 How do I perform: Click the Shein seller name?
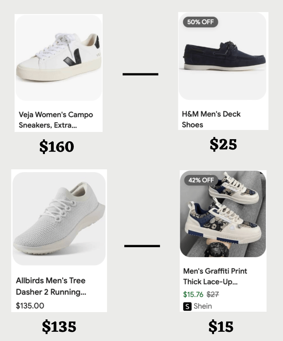click(x=202, y=306)
